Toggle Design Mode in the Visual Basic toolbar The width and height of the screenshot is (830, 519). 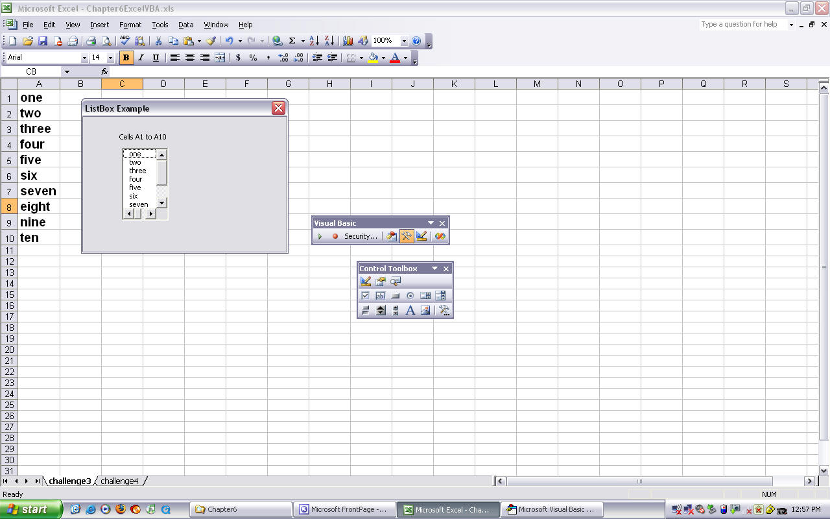point(421,236)
